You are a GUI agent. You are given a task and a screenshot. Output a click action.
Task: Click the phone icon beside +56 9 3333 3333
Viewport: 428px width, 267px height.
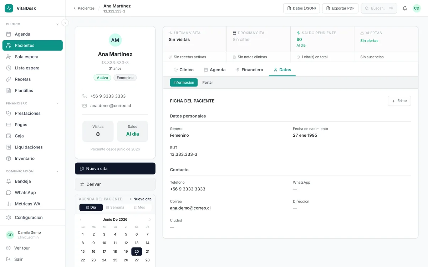pyautogui.click(x=85, y=96)
